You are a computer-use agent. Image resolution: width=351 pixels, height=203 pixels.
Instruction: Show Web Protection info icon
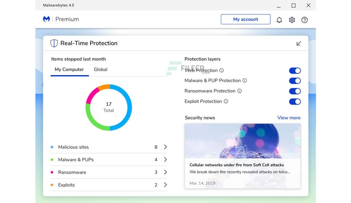click(221, 70)
